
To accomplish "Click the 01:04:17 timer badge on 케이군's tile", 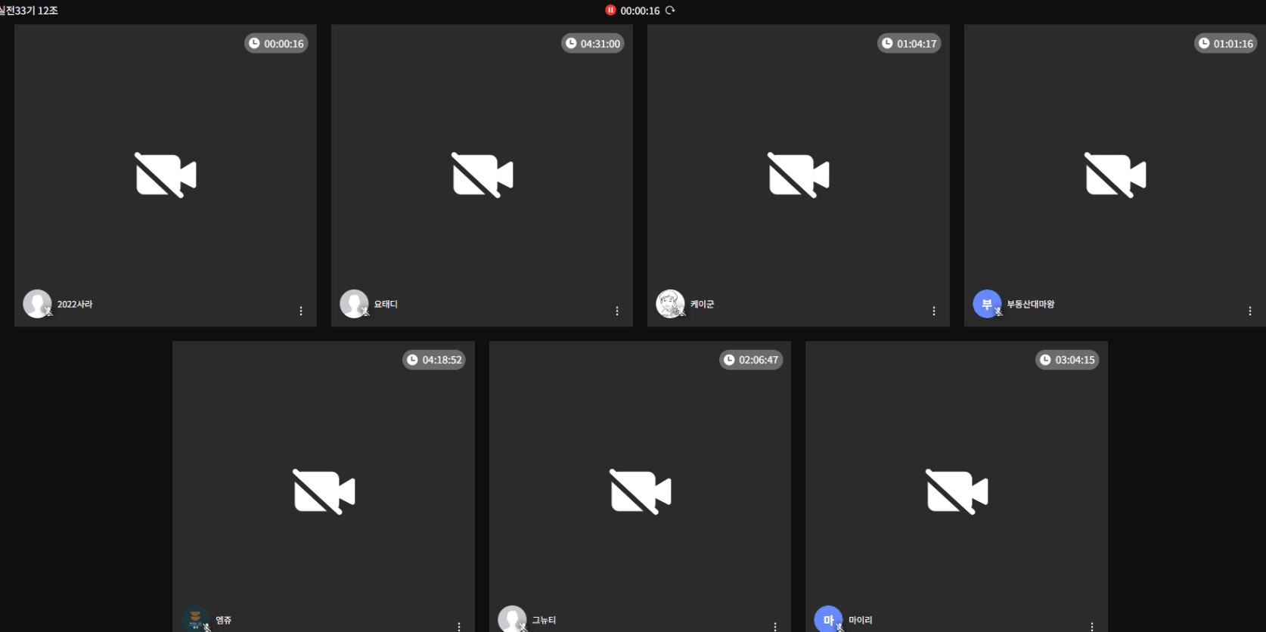I will [x=909, y=44].
